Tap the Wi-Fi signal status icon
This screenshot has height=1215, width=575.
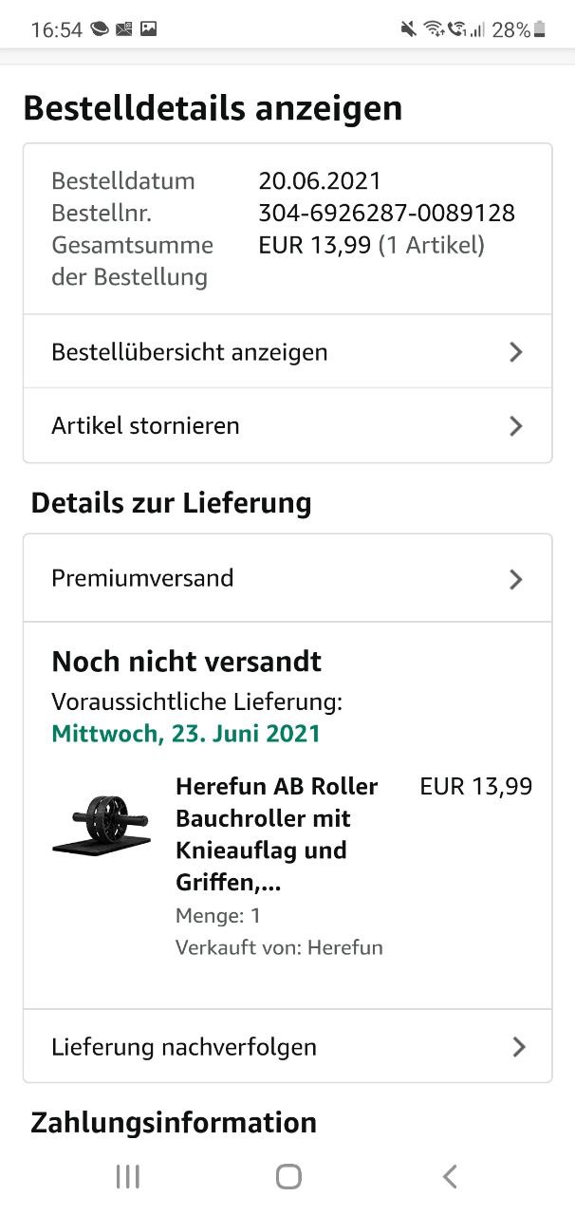434,29
